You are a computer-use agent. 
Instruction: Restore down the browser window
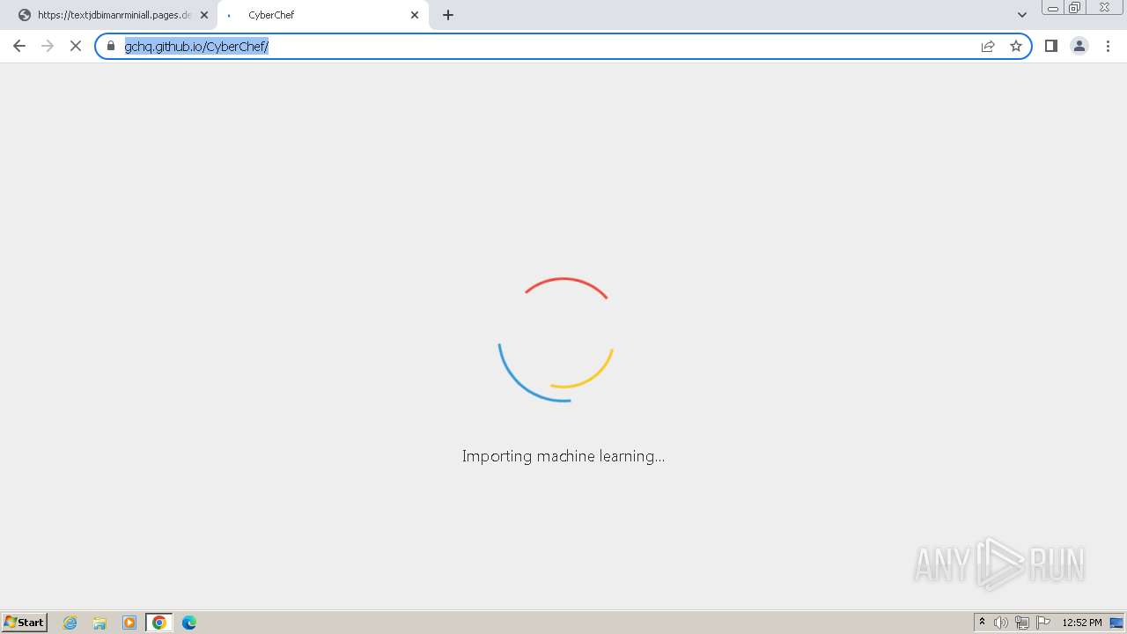[1075, 7]
